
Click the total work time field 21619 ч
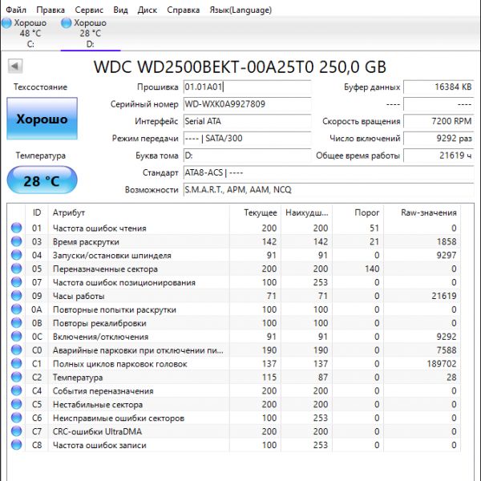(x=439, y=156)
